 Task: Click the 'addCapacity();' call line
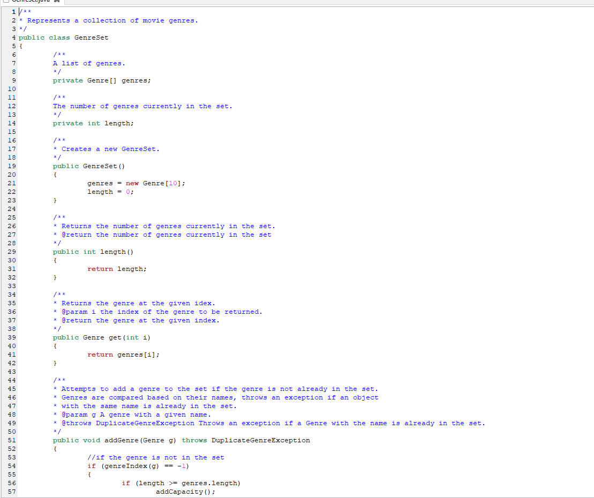tap(186, 492)
